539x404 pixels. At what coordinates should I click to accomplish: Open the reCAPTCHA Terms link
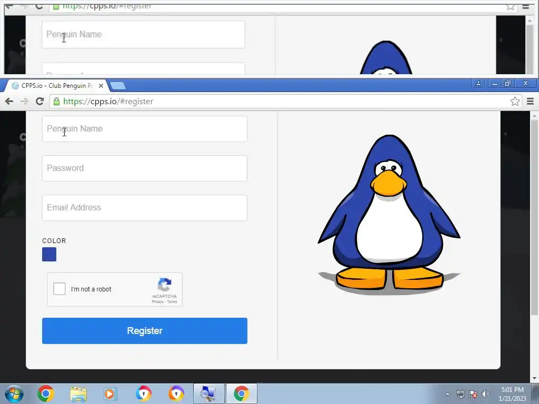pyautogui.click(x=172, y=302)
